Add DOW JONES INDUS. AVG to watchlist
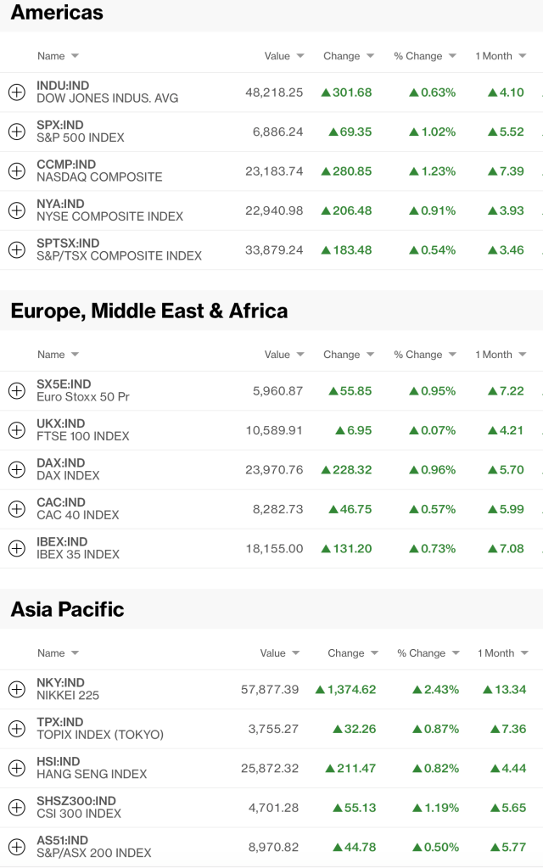Viewport: 543px width, 868px height. pos(16,92)
